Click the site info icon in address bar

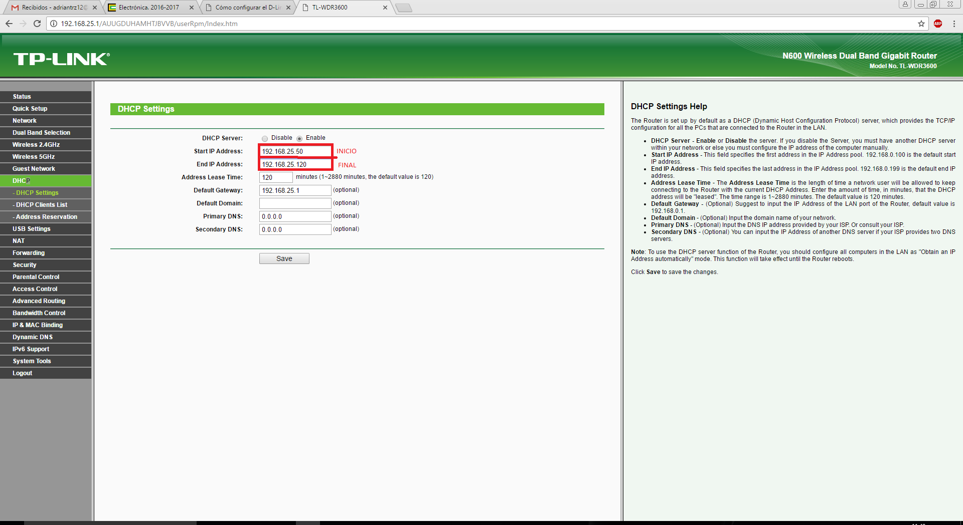pos(54,24)
